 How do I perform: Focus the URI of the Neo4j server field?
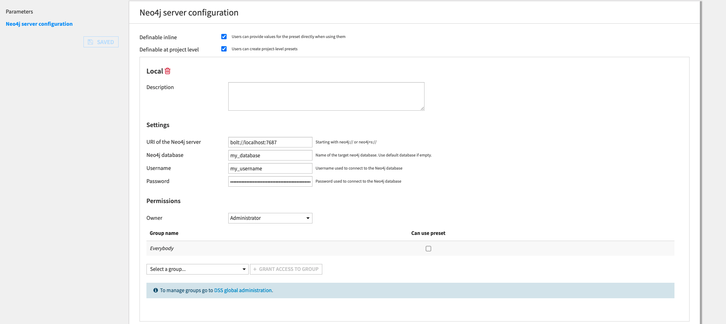point(270,142)
